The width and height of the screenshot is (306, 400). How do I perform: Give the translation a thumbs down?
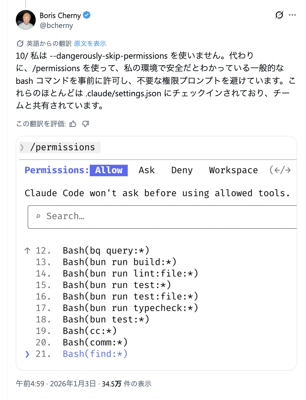(x=86, y=124)
